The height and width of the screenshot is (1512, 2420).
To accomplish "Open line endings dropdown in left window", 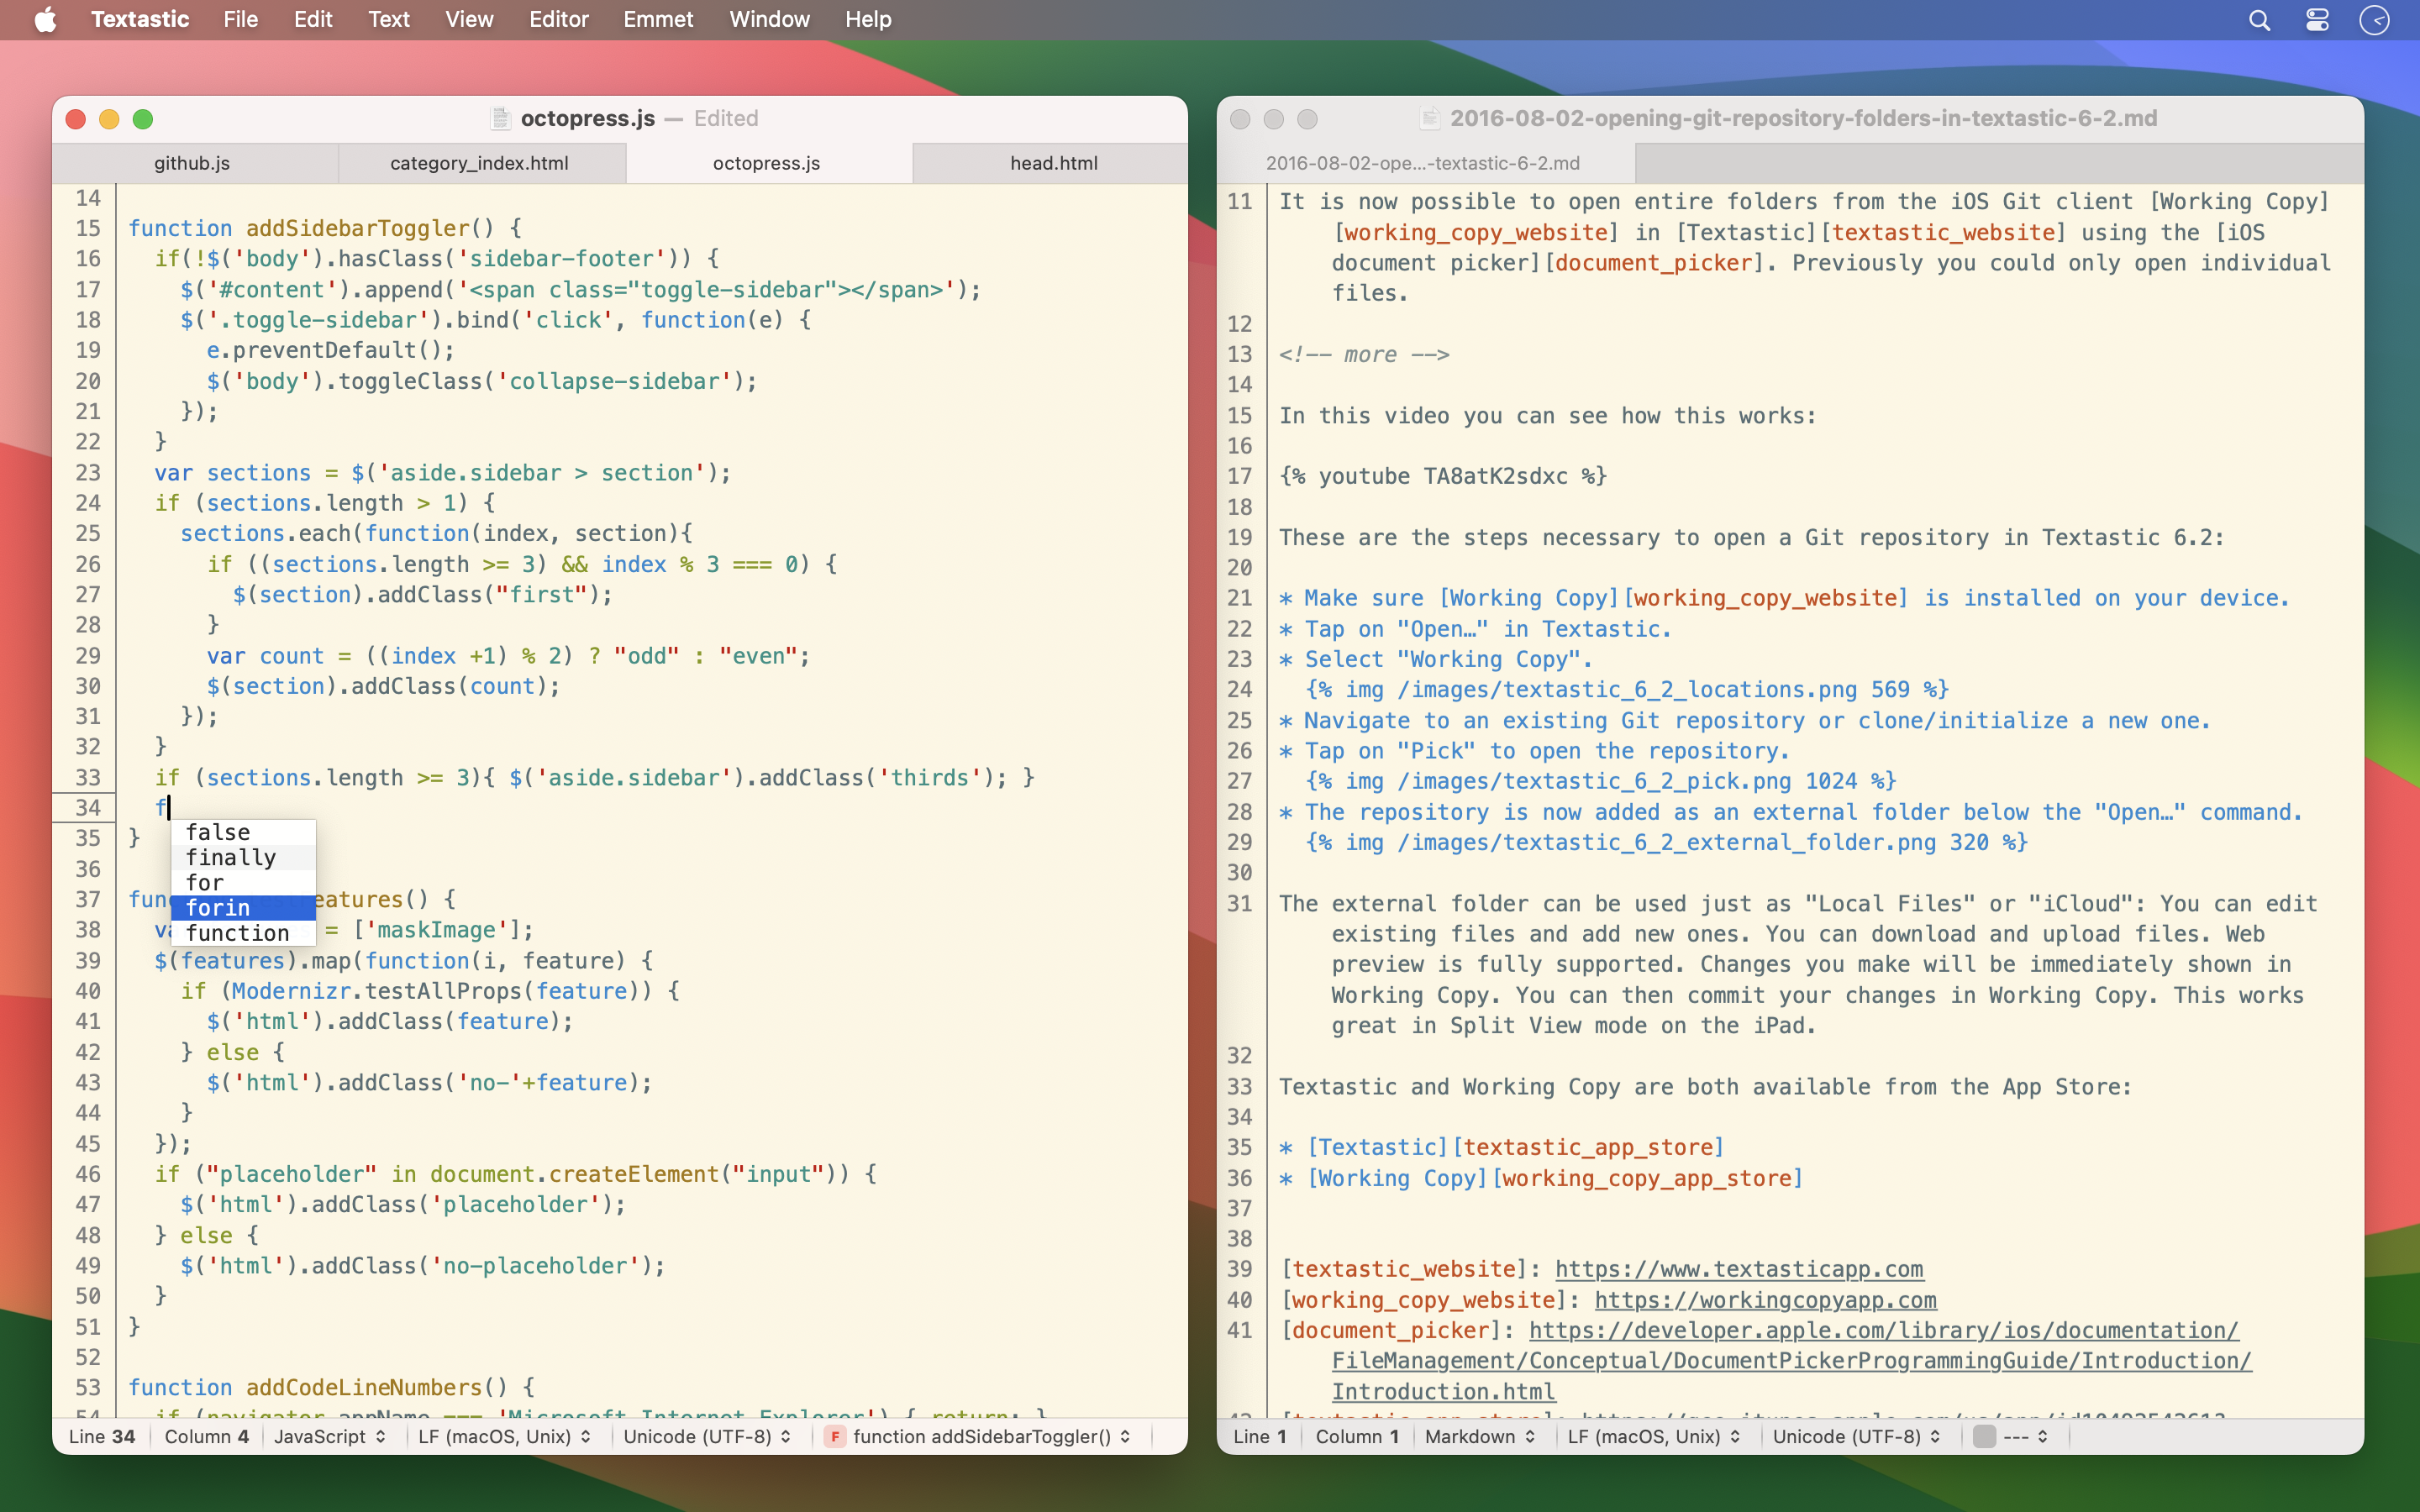I will pyautogui.click(x=505, y=1436).
